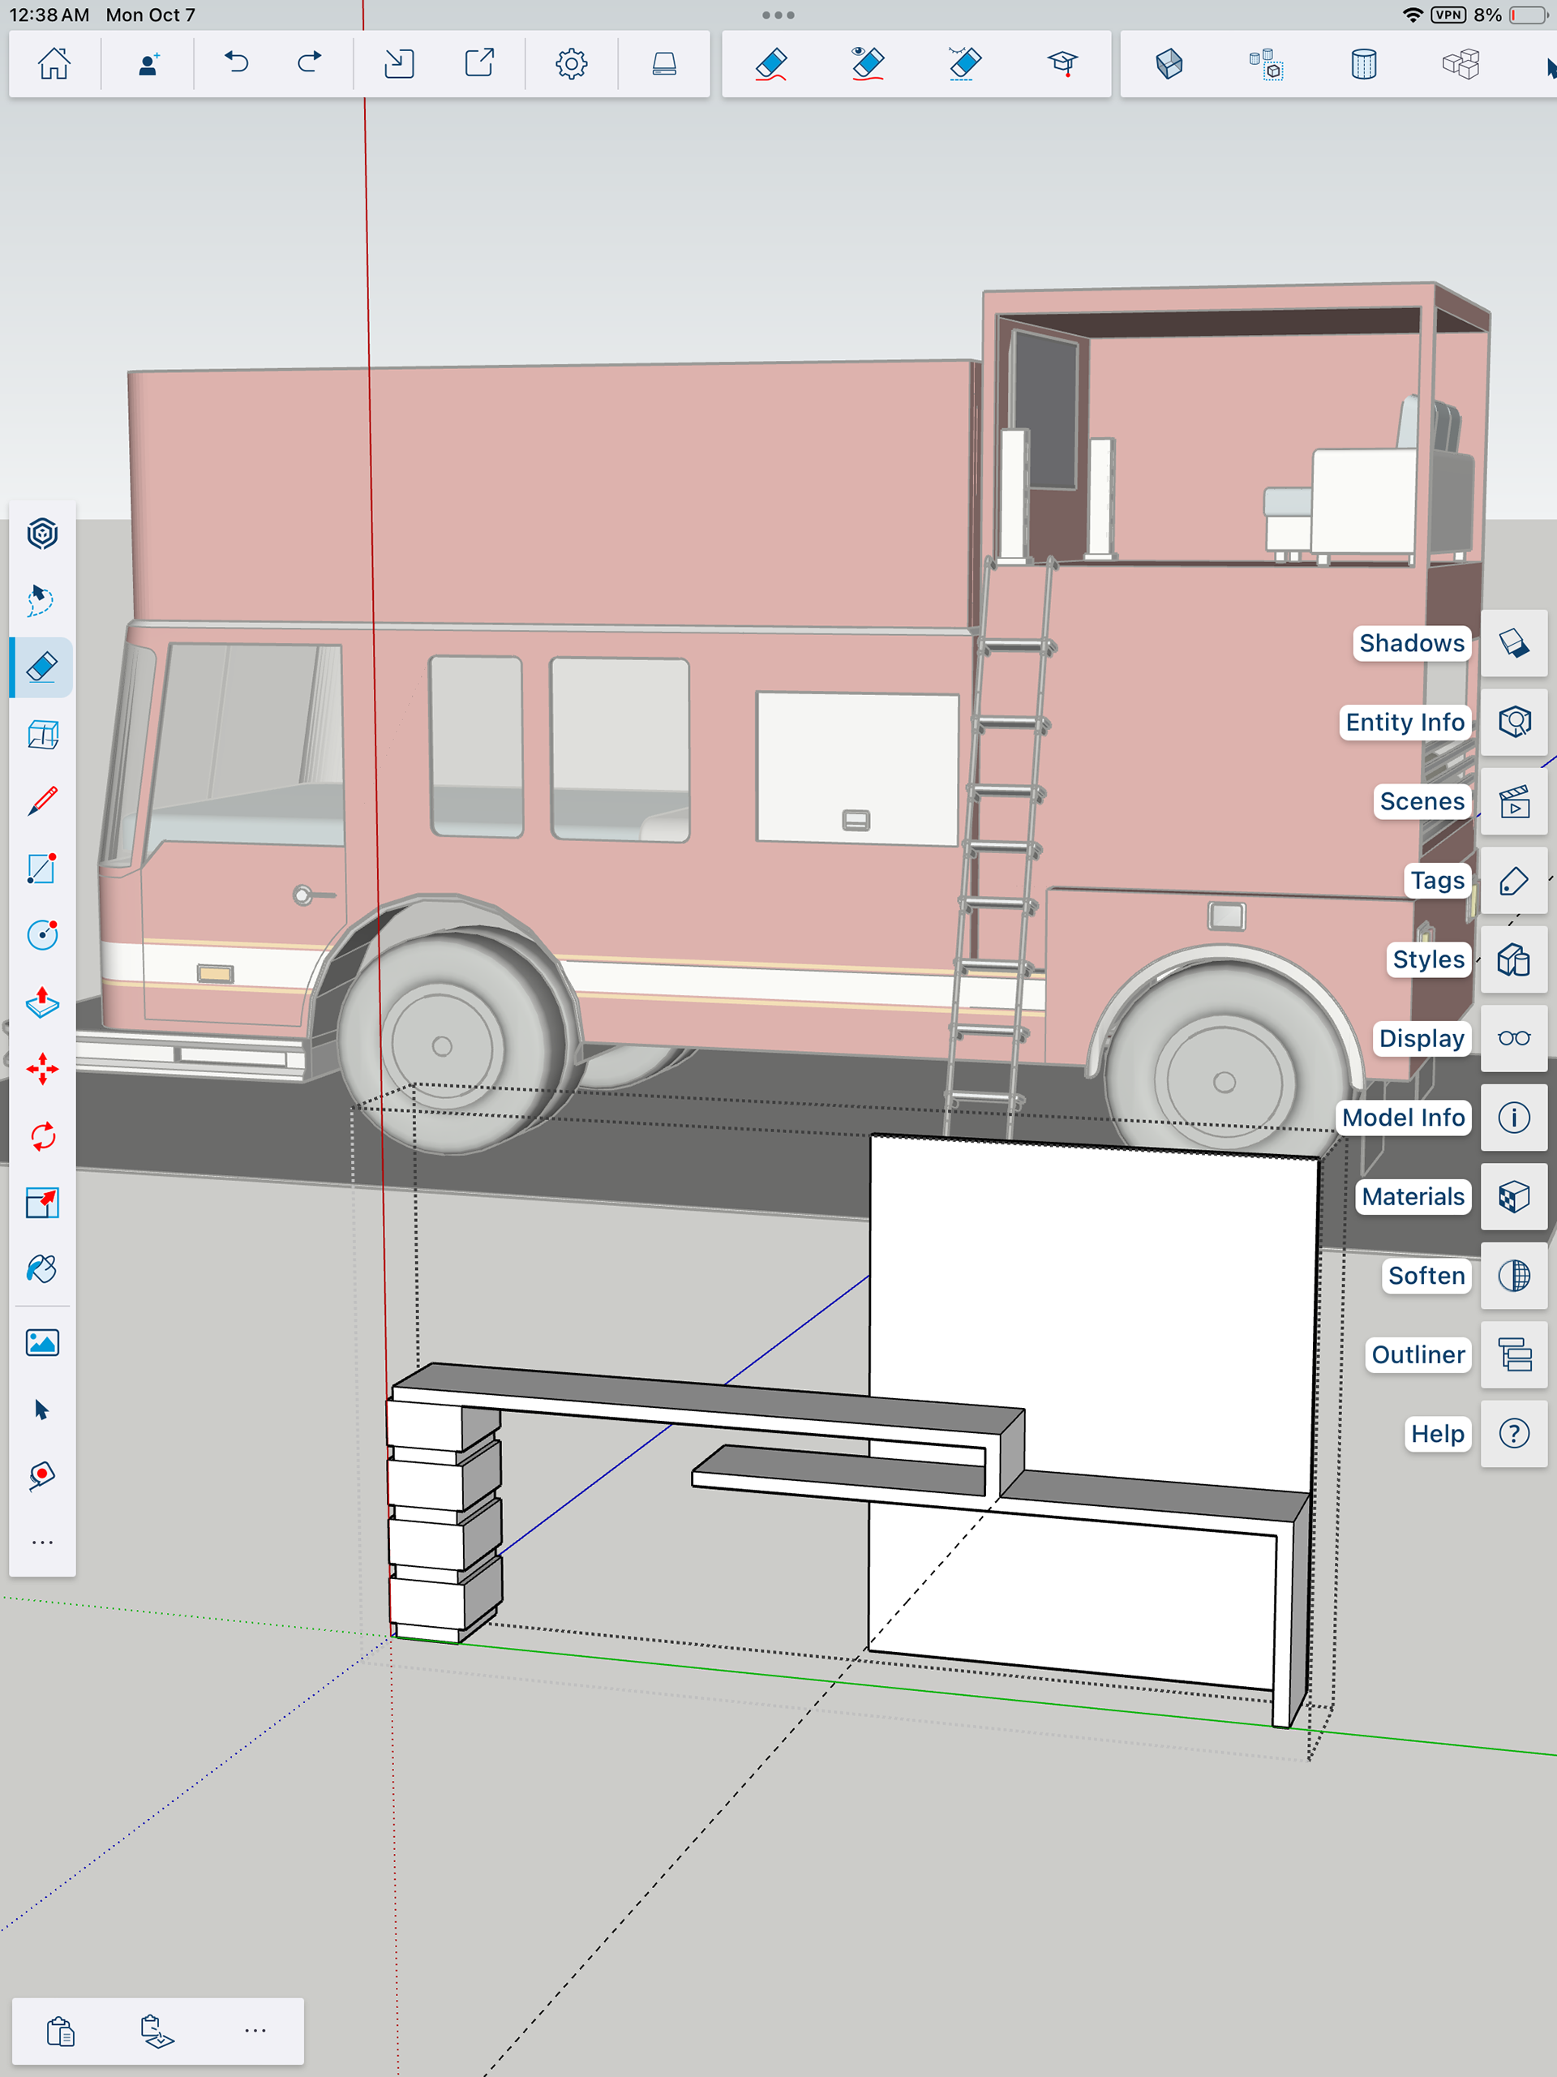Open the Tape Measure tool

coord(42,1476)
